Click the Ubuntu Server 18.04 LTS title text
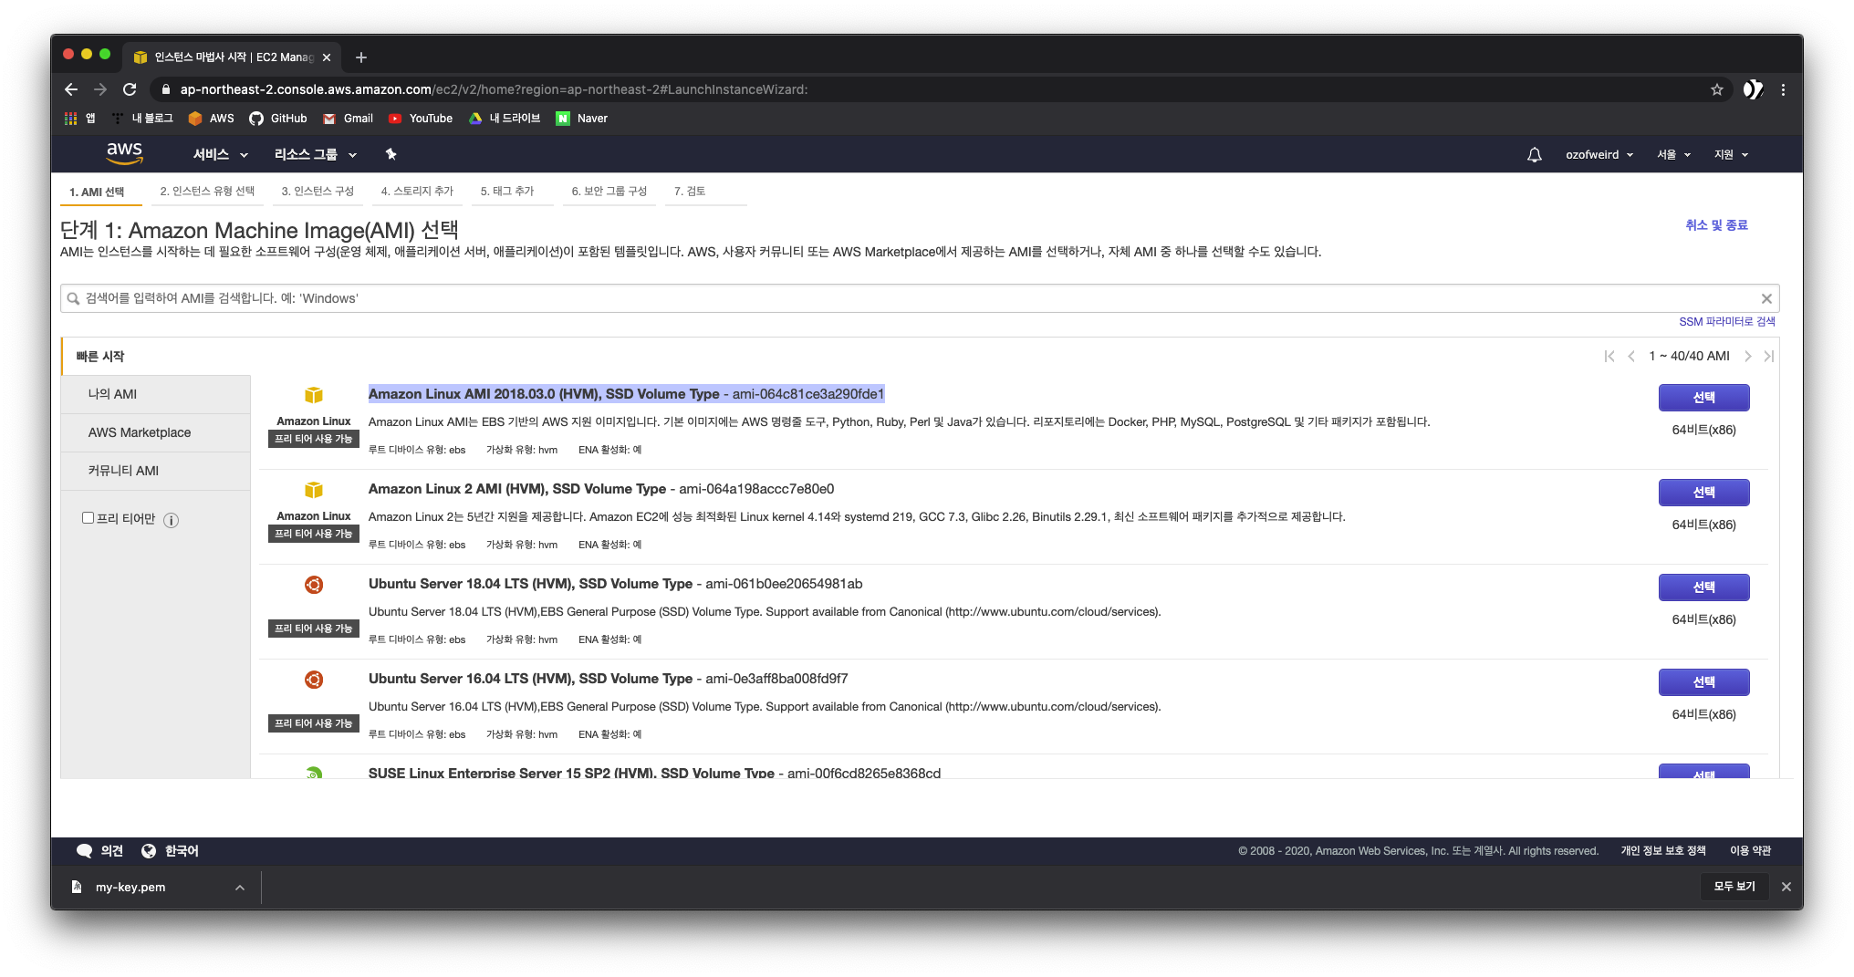This screenshot has width=1854, height=977. (530, 584)
